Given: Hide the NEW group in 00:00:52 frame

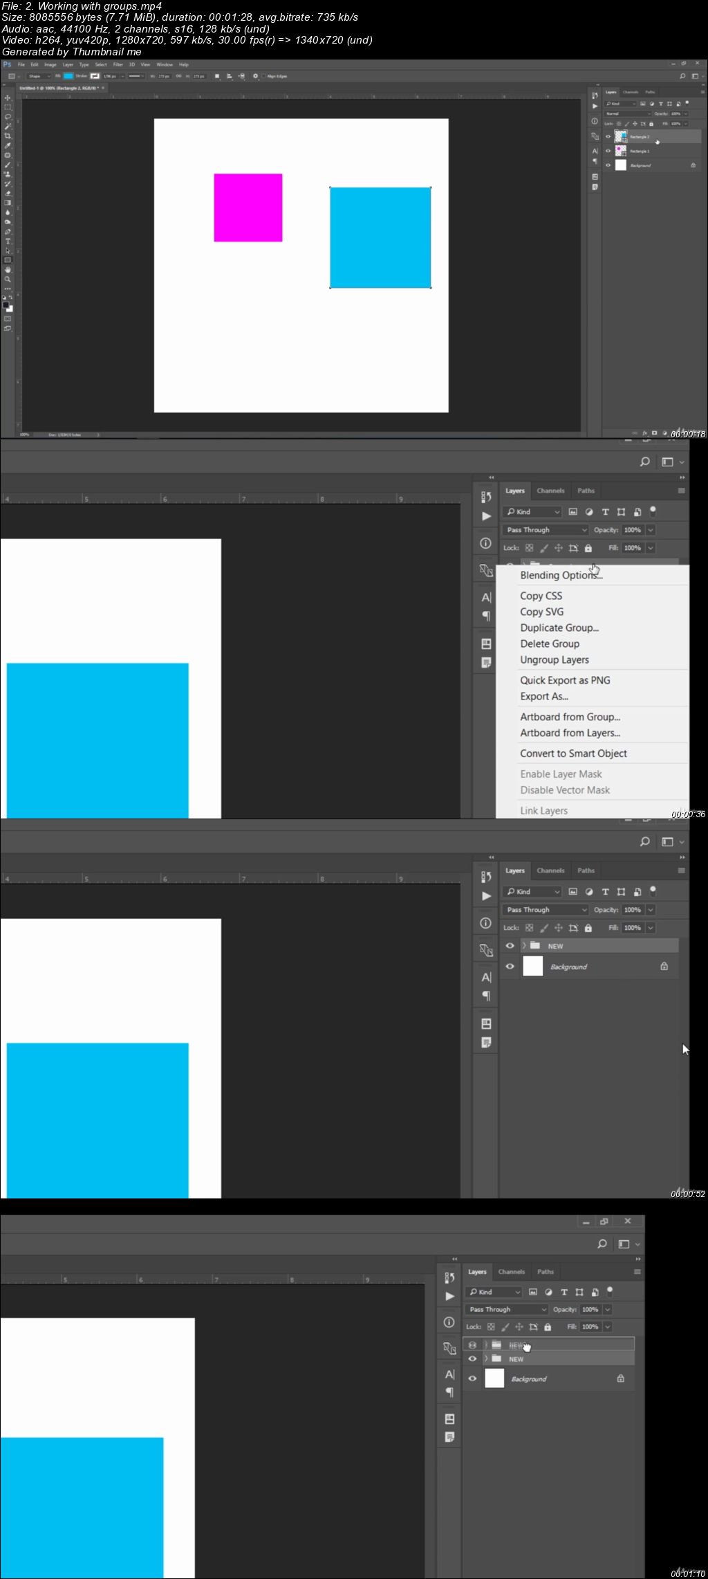Looking at the screenshot, I should pos(510,946).
